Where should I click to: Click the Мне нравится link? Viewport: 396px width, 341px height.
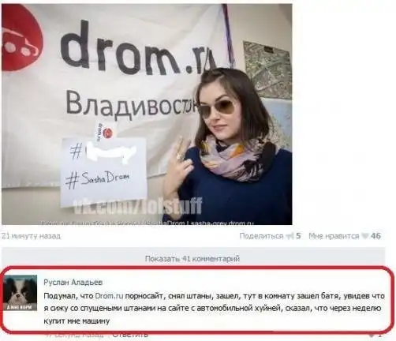coord(334,236)
